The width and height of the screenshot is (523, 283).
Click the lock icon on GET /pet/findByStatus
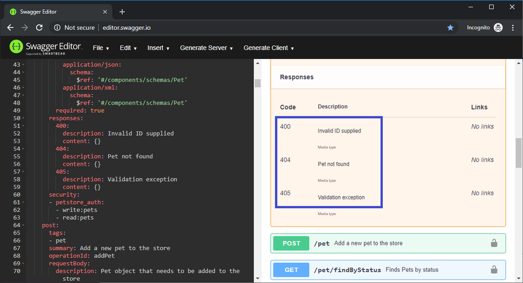[x=493, y=270]
